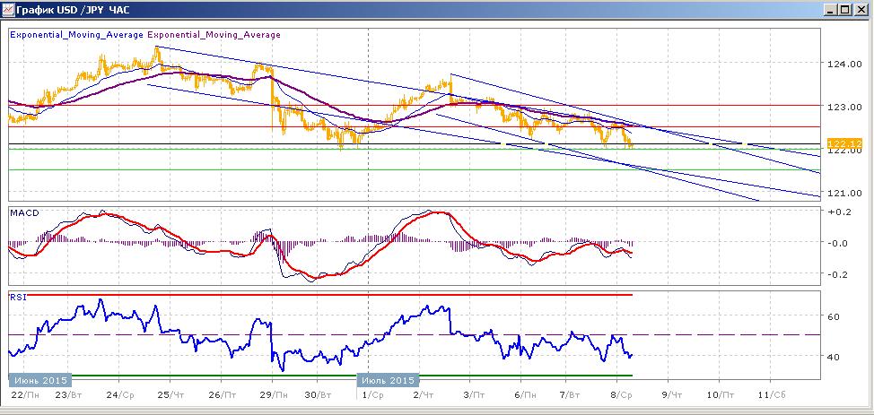874x415 pixels.
Task: Select the Июнь 2015 month marker
Action: point(39,380)
